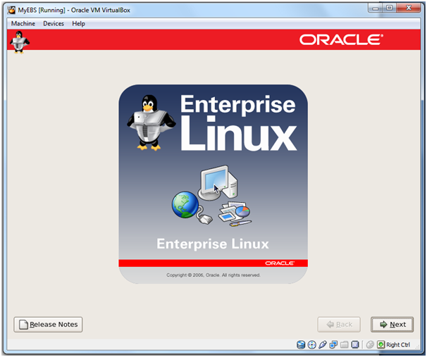427x357 pixels.
Task: Open the Help menu
Action: [78, 24]
